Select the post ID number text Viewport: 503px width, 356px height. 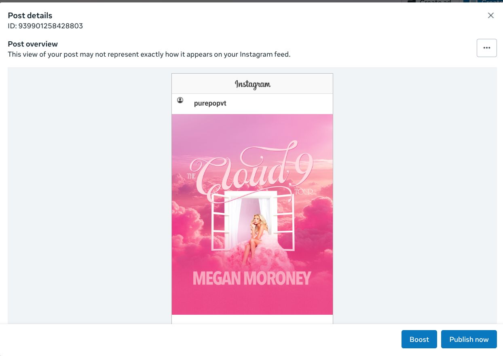[45, 25]
